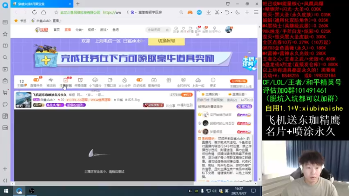Toggle the 自动投稿 switch

pyautogui.click(x=139, y=80)
